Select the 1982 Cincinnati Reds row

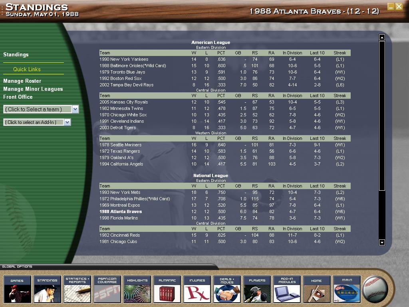tap(225, 235)
